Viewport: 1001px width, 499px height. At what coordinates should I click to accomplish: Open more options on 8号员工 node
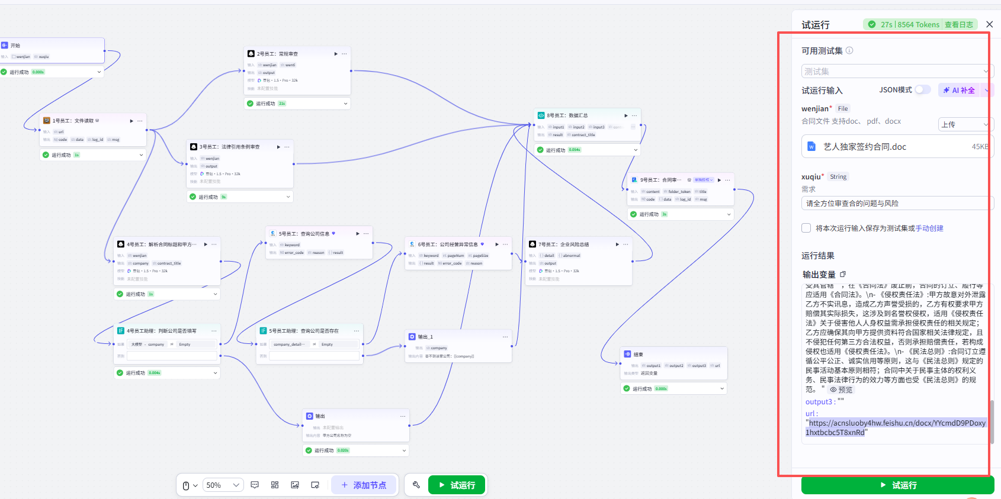[x=634, y=115]
